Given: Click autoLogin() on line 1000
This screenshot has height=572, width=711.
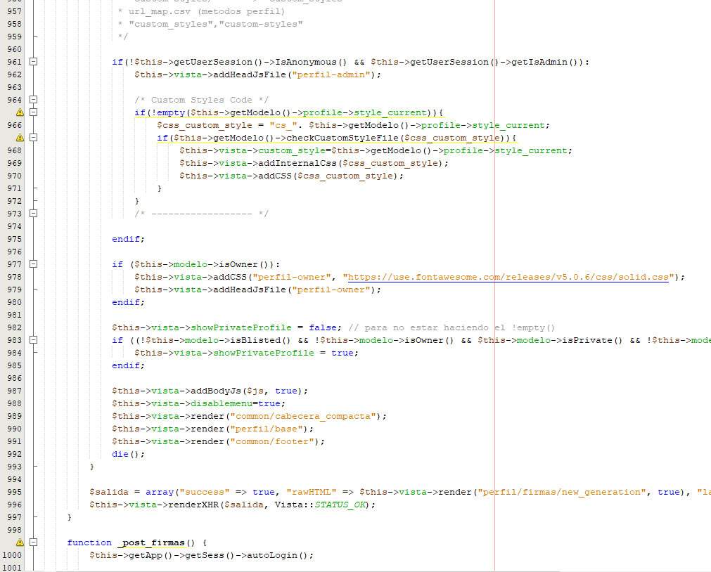Looking at the screenshot, I should click(x=278, y=555).
